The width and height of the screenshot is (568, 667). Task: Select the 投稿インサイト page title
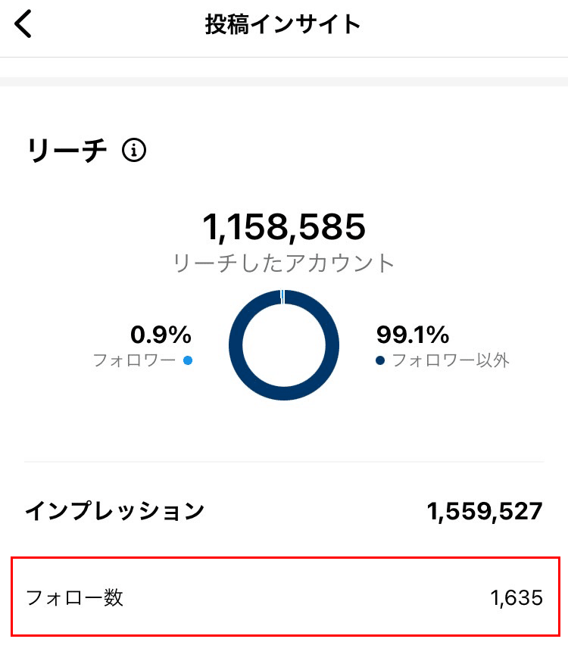coord(283,25)
